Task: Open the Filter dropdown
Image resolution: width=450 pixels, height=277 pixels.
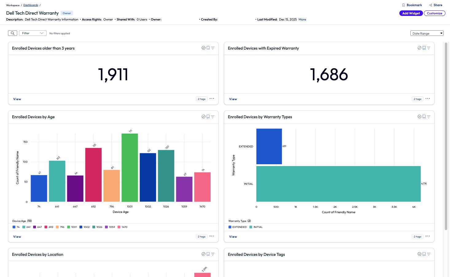Action: click(x=33, y=33)
